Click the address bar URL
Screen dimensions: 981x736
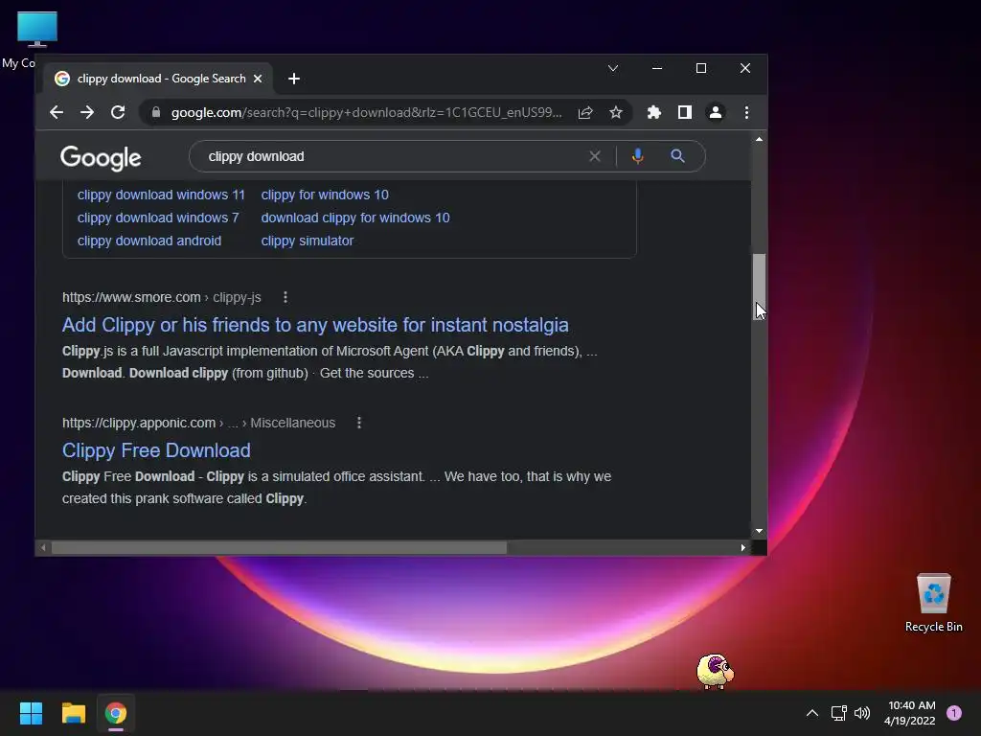tap(366, 113)
